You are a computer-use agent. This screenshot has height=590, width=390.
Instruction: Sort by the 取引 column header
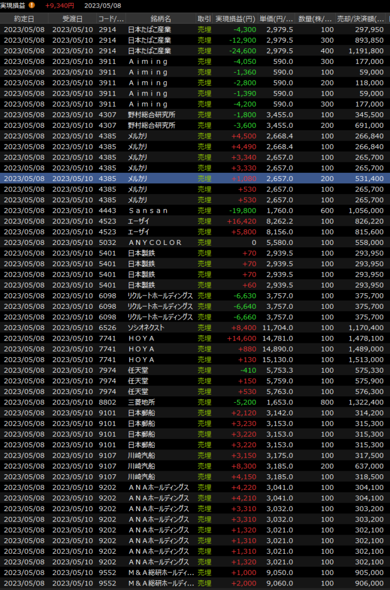(204, 18)
